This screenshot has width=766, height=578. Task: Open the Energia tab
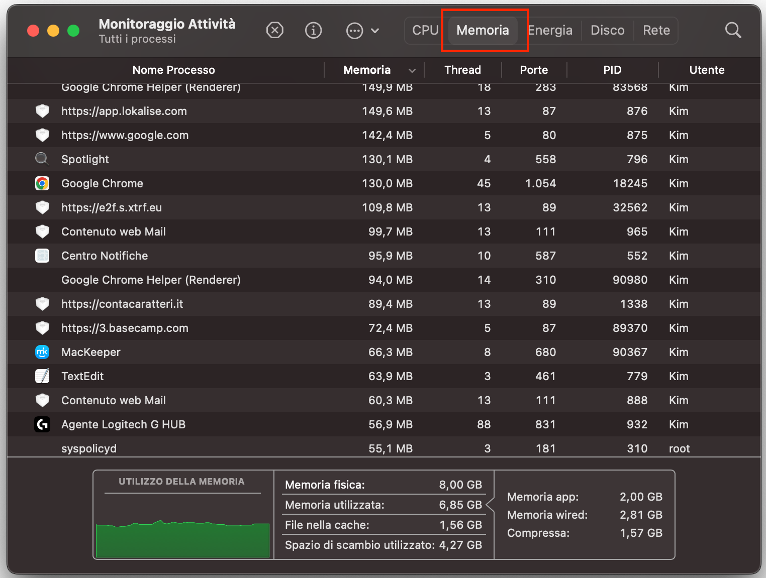[x=550, y=30]
